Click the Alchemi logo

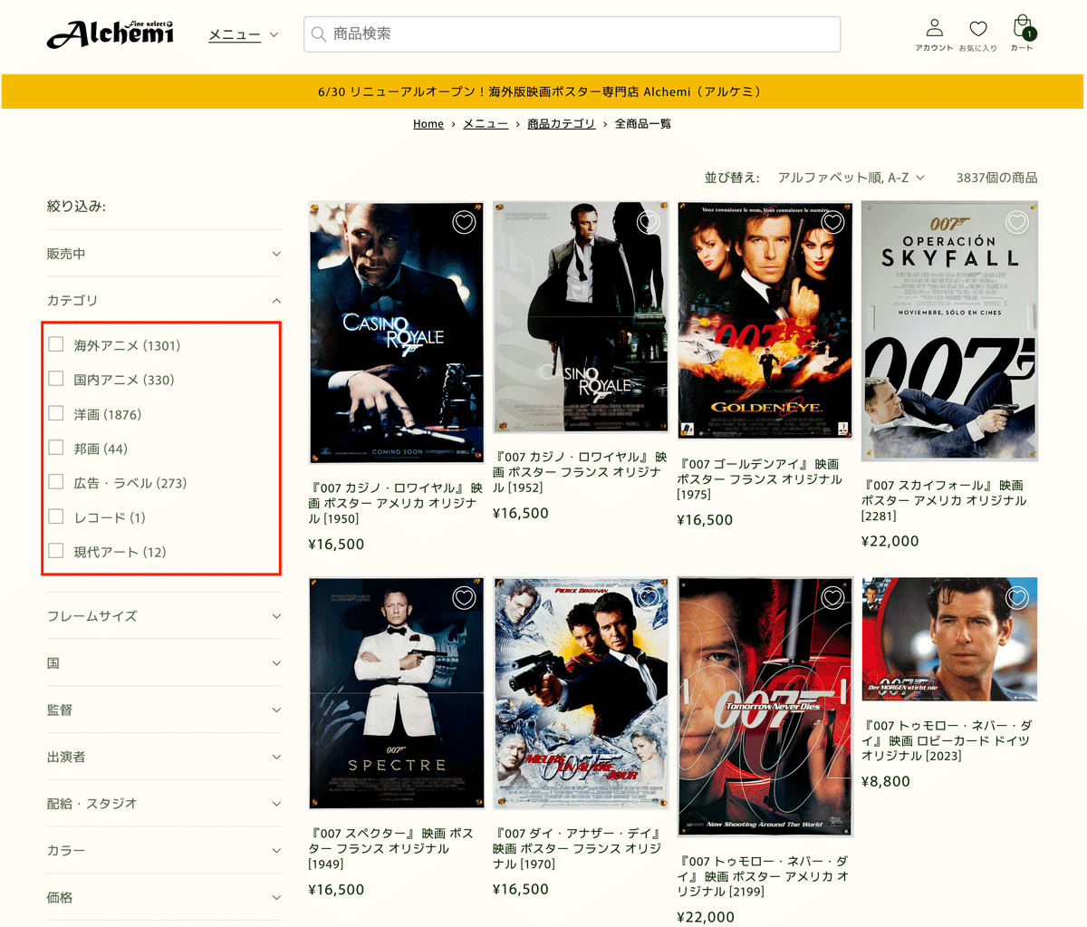click(x=110, y=34)
